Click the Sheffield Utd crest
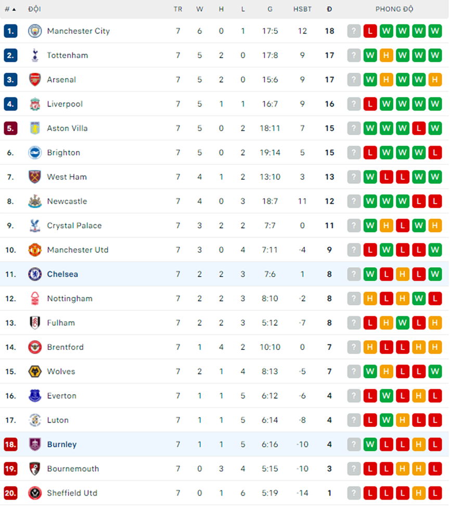This screenshot has height=507, width=450. [x=35, y=493]
